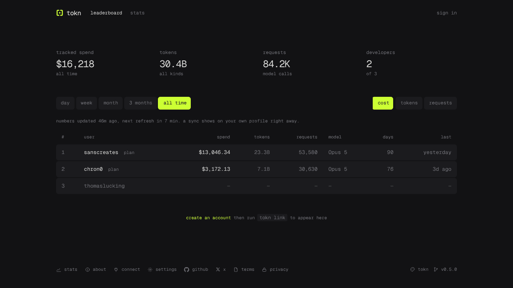Screen dimensions: 513x288
Task: Click the git branch icon beside v0.5.0
Action: pos(436,270)
